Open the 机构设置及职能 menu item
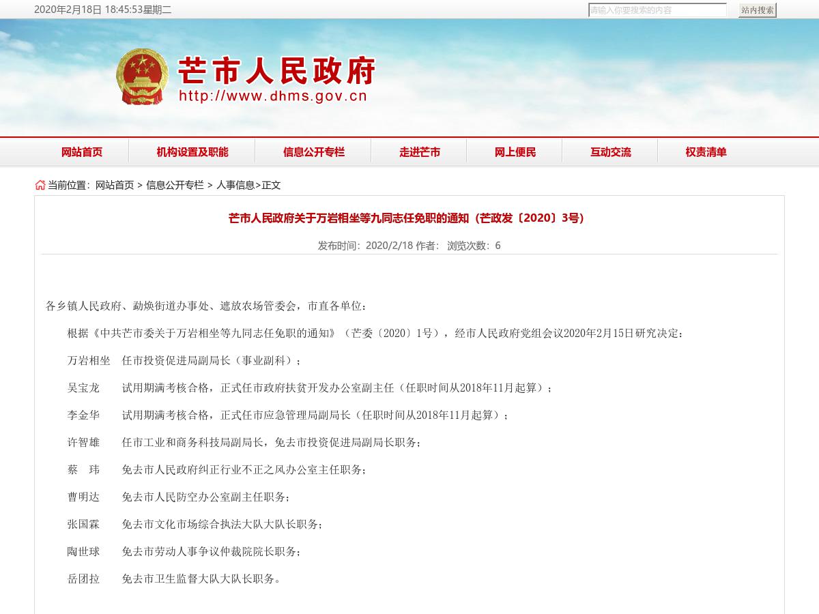 pos(192,152)
